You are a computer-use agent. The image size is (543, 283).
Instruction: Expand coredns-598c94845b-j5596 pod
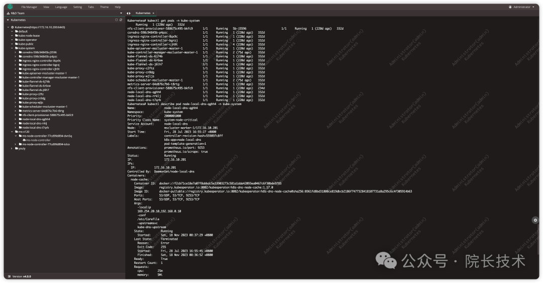[16, 52]
